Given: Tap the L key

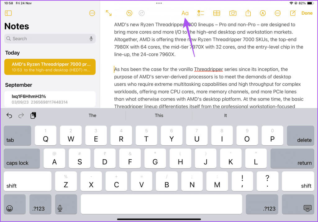Looking at the screenshot, I should [256, 158].
